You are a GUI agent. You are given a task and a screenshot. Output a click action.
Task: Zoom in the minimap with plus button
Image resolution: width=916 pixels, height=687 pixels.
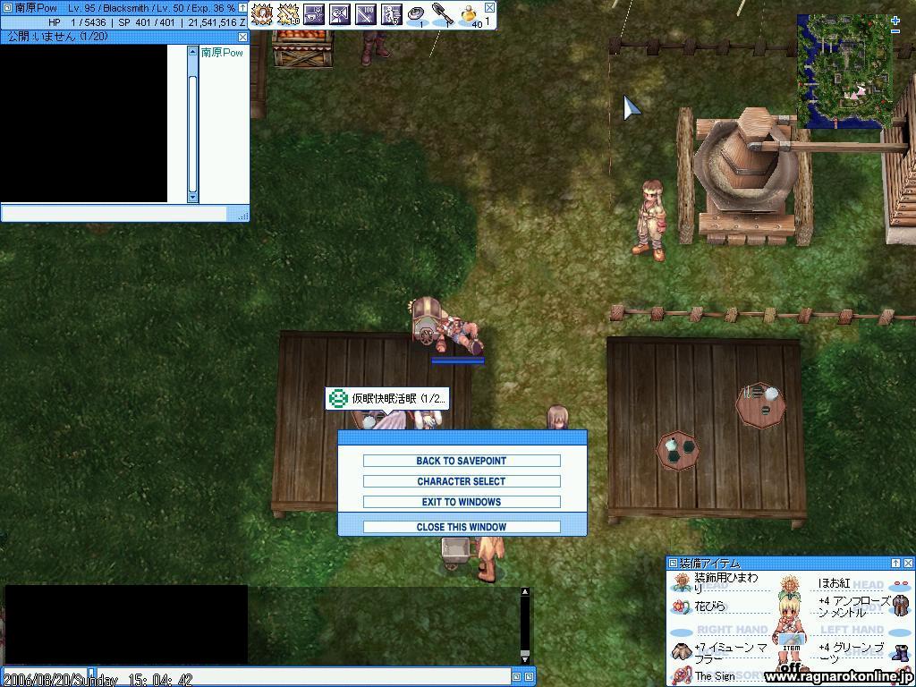tap(895, 21)
